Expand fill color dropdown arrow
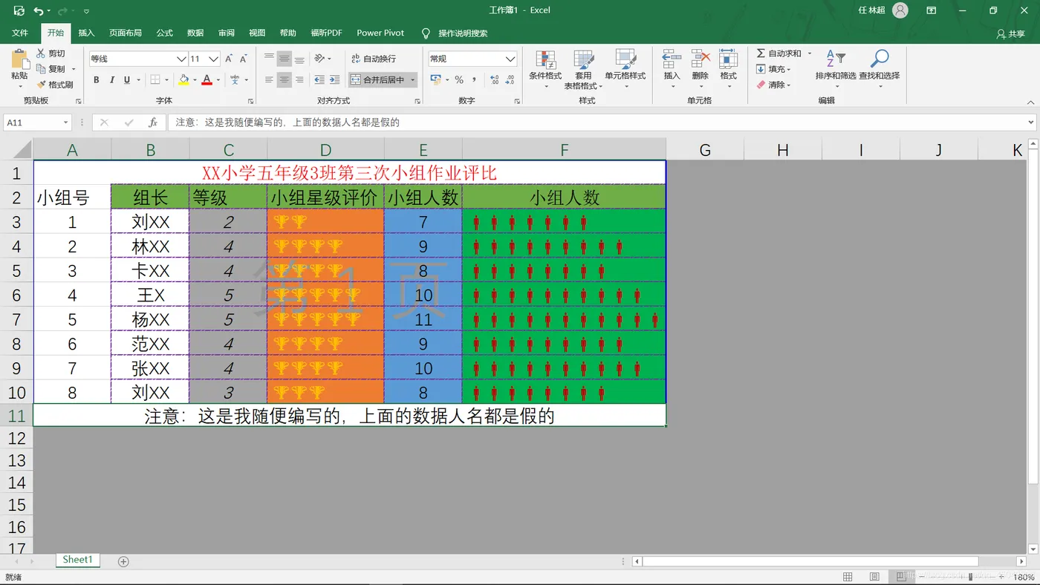Viewport: 1040px width, 585px height. click(195, 79)
